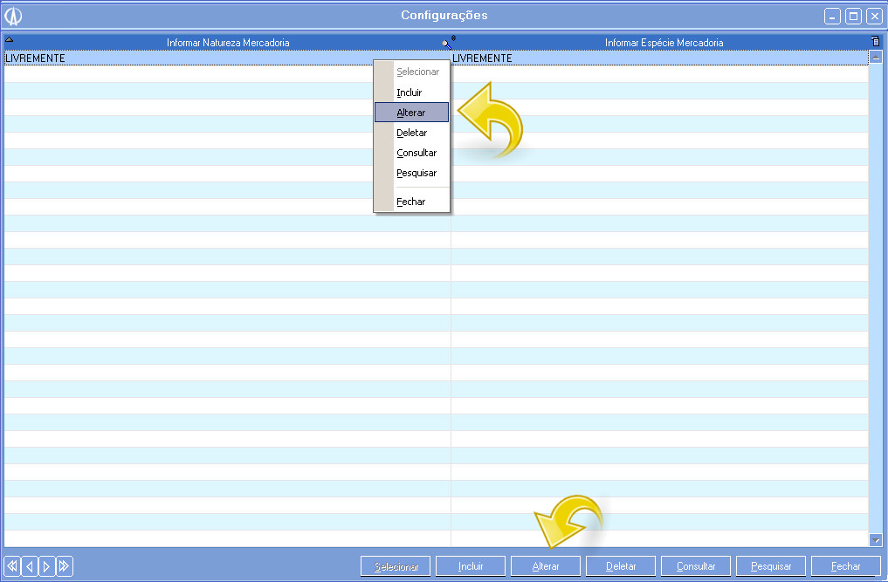Jump to last record navigation button
Viewport: 888px width, 582px height.
coord(64,566)
